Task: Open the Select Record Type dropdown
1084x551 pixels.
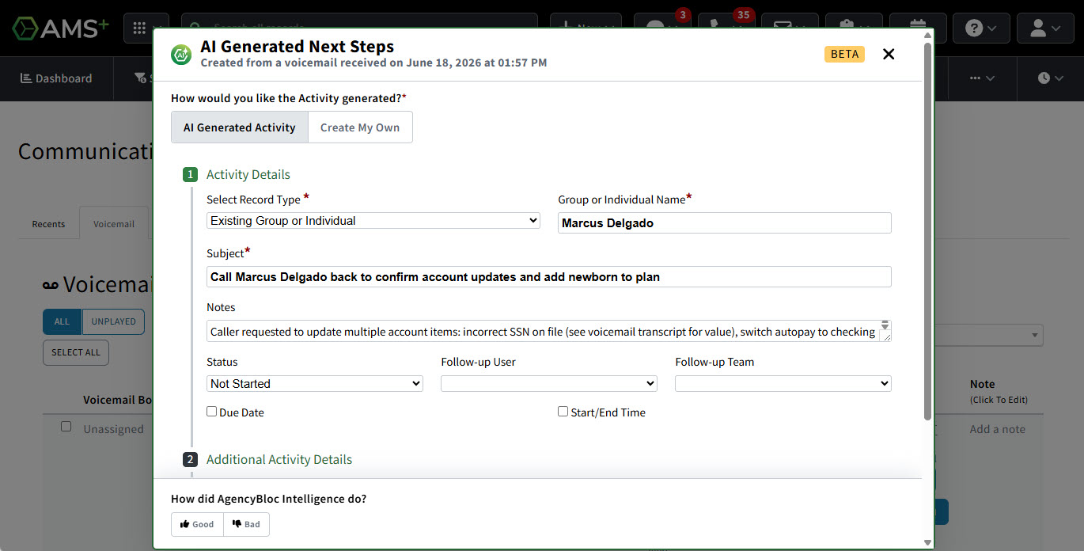Action: pos(373,221)
